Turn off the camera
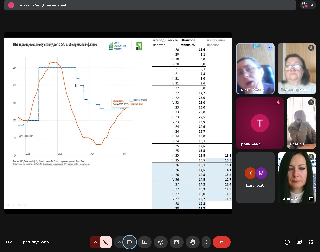 tap(130, 242)
